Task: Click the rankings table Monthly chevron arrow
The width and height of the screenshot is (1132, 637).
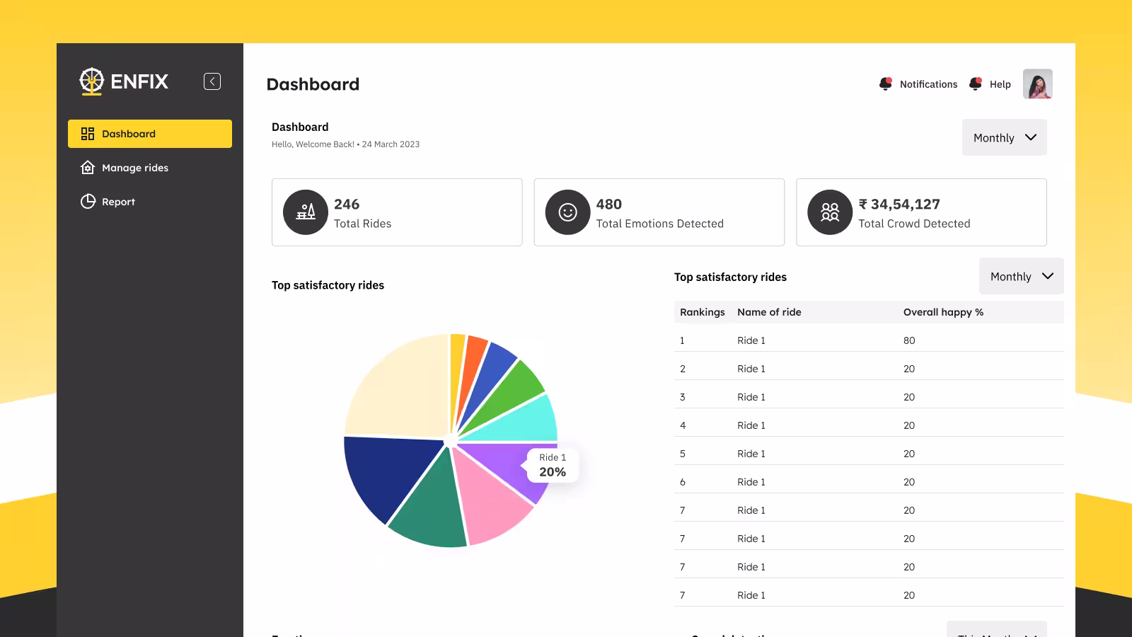Action: tap(1048, 276)
